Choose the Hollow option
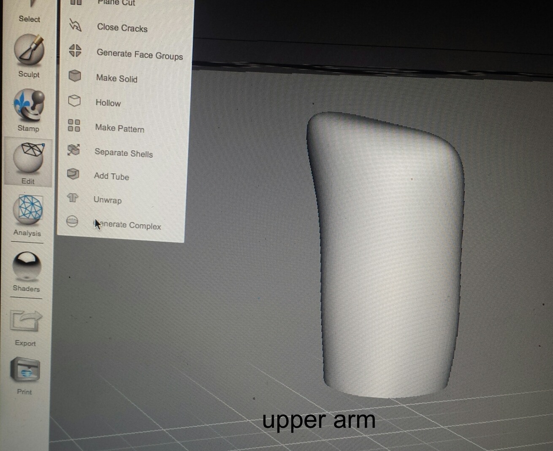This screenshot has width=553, height=451. pos(108,103)
